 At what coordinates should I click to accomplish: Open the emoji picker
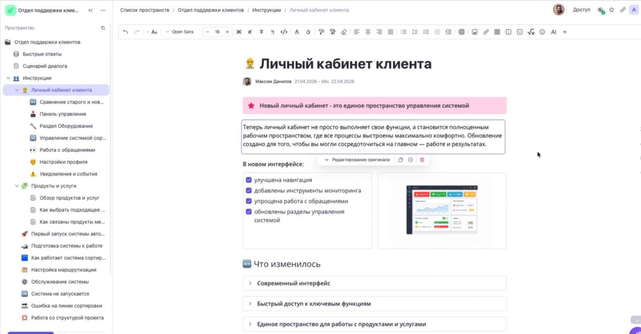click(542, 32)
